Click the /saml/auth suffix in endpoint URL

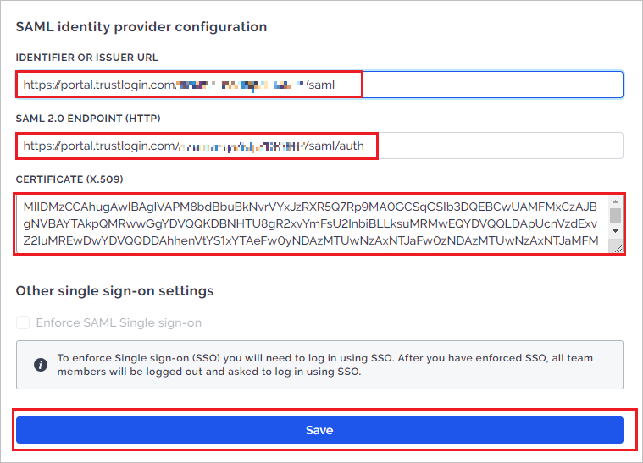[x=335, y=146]
